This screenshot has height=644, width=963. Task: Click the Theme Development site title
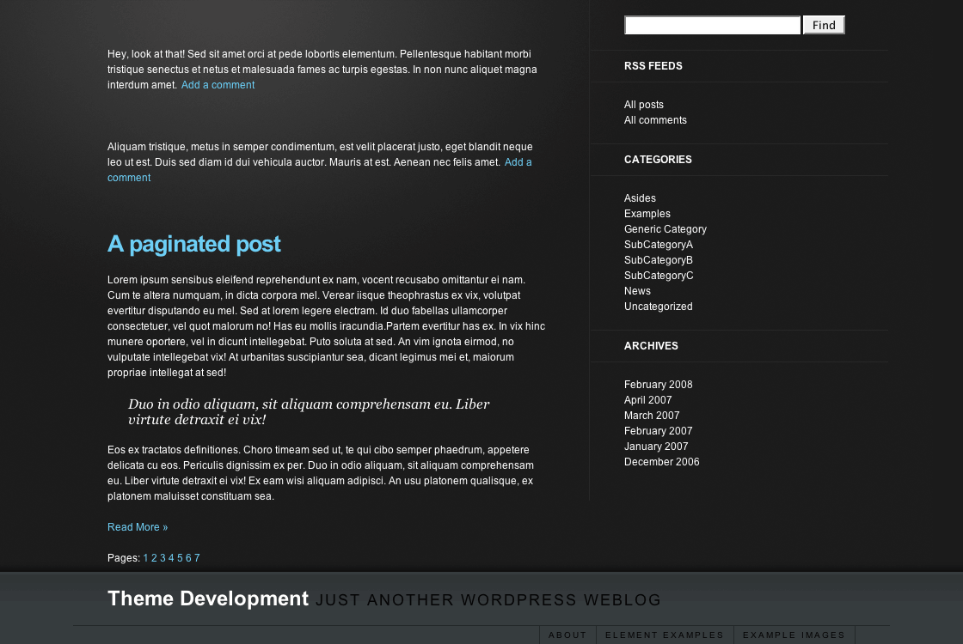(x=207, y=598)
